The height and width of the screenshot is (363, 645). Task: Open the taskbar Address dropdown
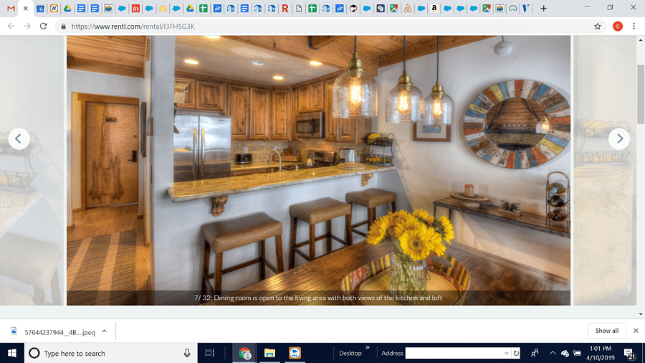[507, 353]
